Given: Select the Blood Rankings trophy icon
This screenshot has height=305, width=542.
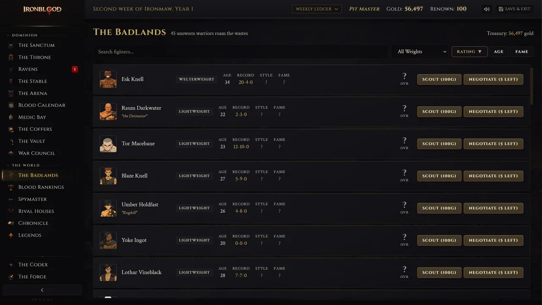Looking at the screenshot, I should (x=11, y=187).
